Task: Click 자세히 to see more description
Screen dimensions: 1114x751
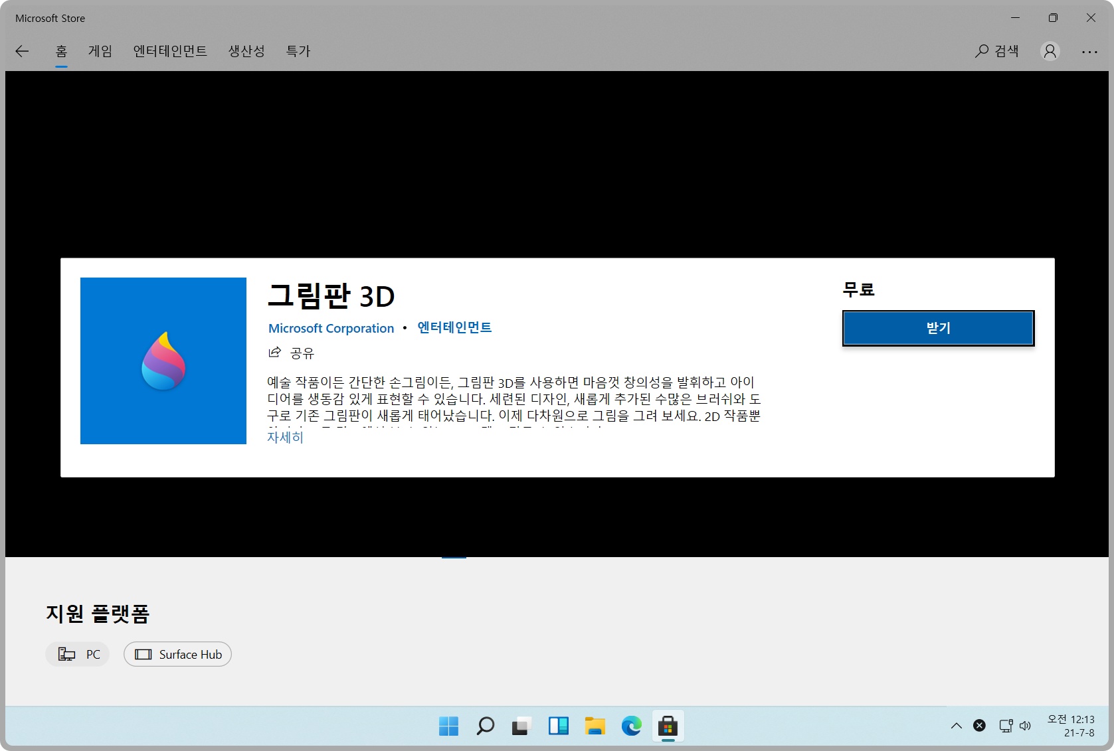Action: [x=284, y=437]
